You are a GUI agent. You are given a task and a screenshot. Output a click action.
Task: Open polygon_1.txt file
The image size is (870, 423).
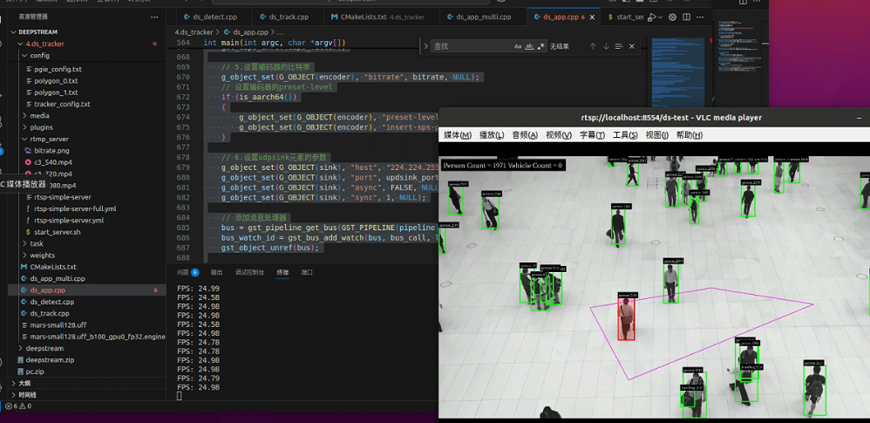56,92
